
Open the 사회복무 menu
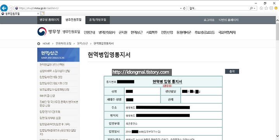point(152,32)
